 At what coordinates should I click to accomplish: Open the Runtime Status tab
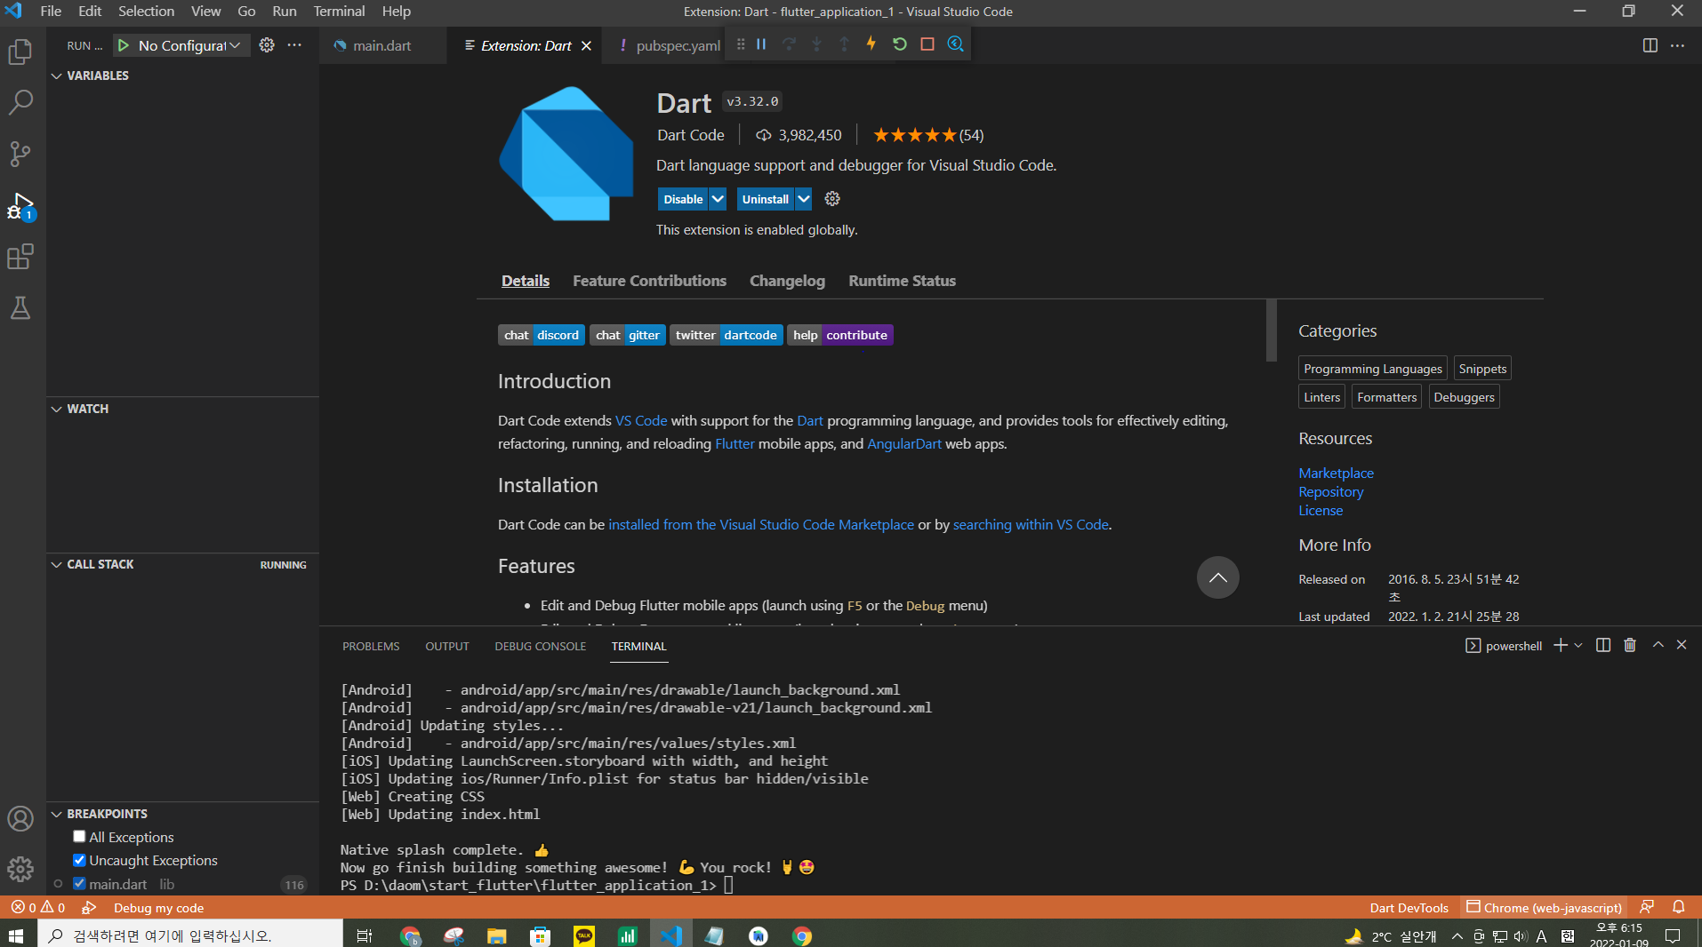point(902,281)
